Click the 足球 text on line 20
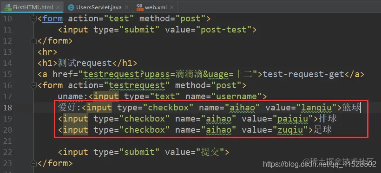Viewport: 381px width, 173px height. point(322,130)
